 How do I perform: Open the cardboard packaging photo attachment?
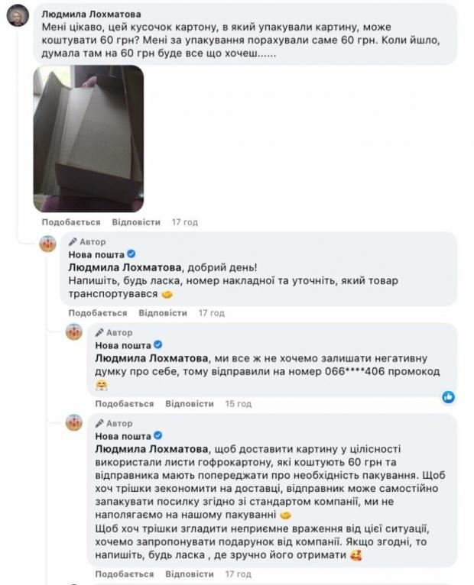(x=89, y=139)
